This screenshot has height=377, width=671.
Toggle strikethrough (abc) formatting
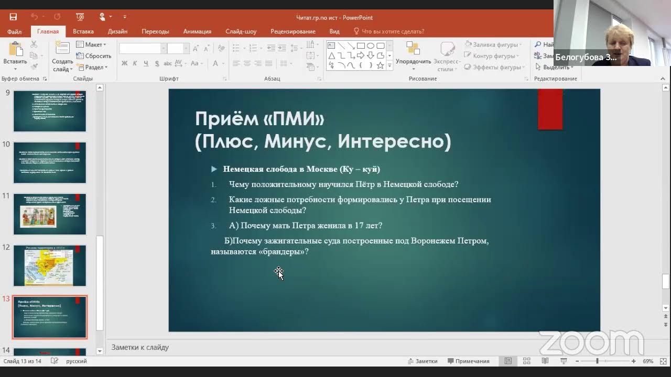[x=168, y=63]
